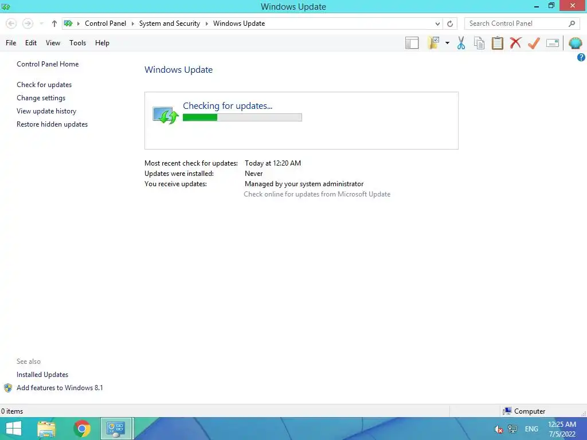Screen dimensions: 587x440
Task: Open the View menu
Action: 53,42
